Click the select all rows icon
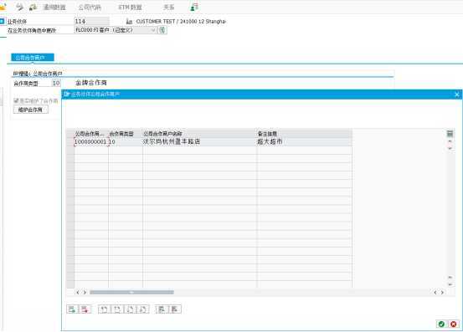 click(162, 309)
